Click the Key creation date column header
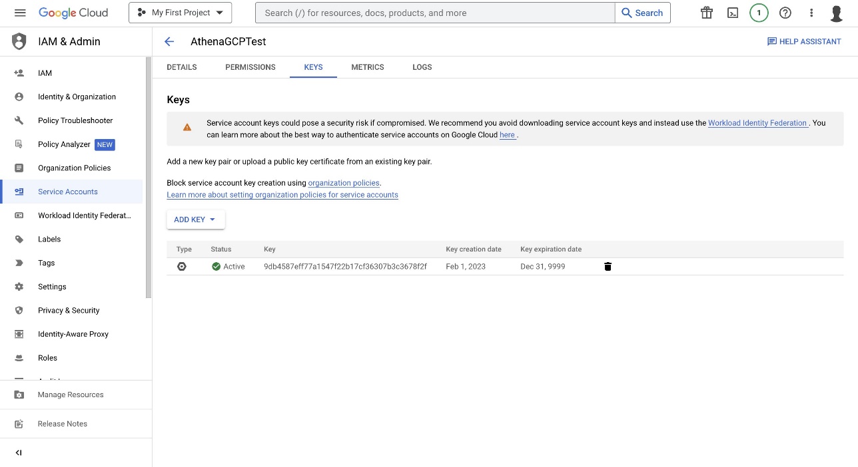 pyautogui.click(x=474, y=249)
